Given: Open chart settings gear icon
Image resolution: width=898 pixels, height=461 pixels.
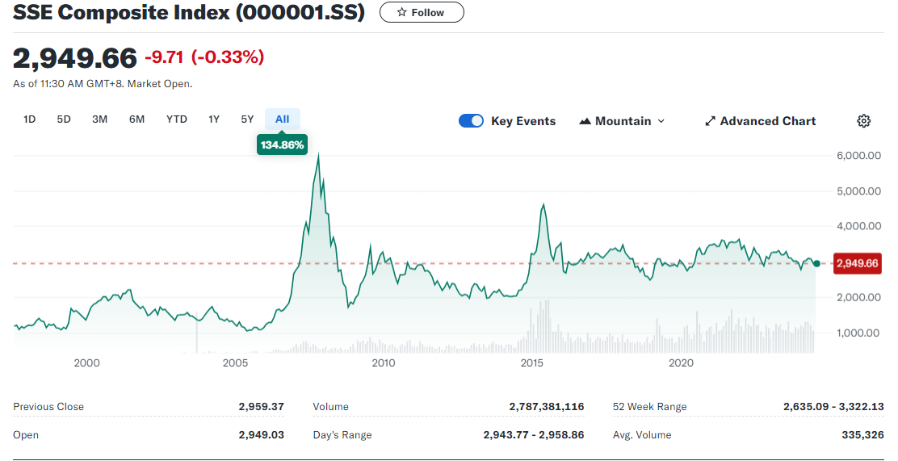Looking at the screenshot, I should (x=863, y=121).
